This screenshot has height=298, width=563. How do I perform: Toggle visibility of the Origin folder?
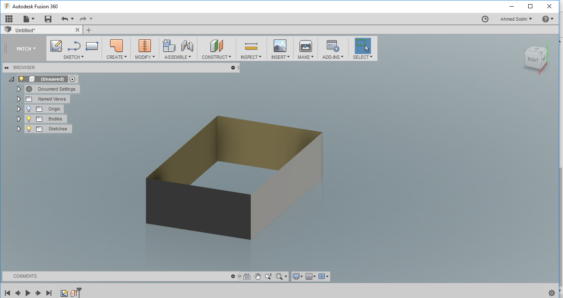coord(29,109)
